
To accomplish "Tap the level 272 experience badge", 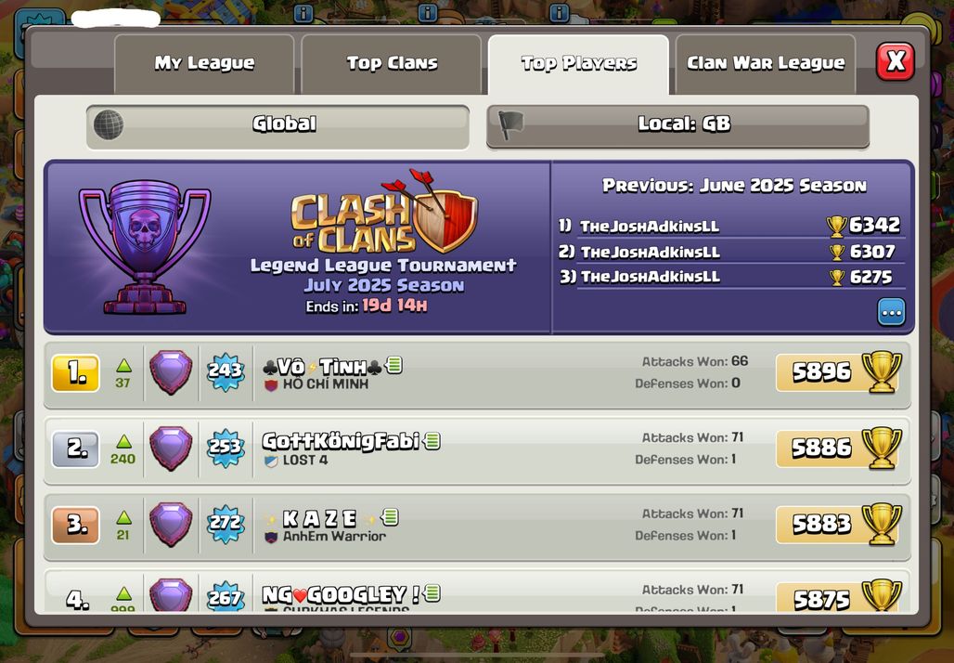I will pyautogui.click(x=226, y=523).
